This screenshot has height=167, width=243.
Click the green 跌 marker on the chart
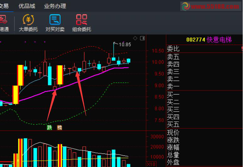[50, 127]
